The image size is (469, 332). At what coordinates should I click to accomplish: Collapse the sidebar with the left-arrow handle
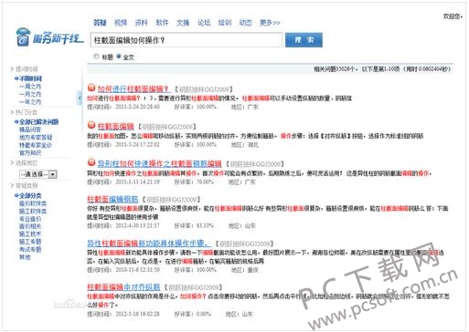pyautogui.click(x=80, y=98)
